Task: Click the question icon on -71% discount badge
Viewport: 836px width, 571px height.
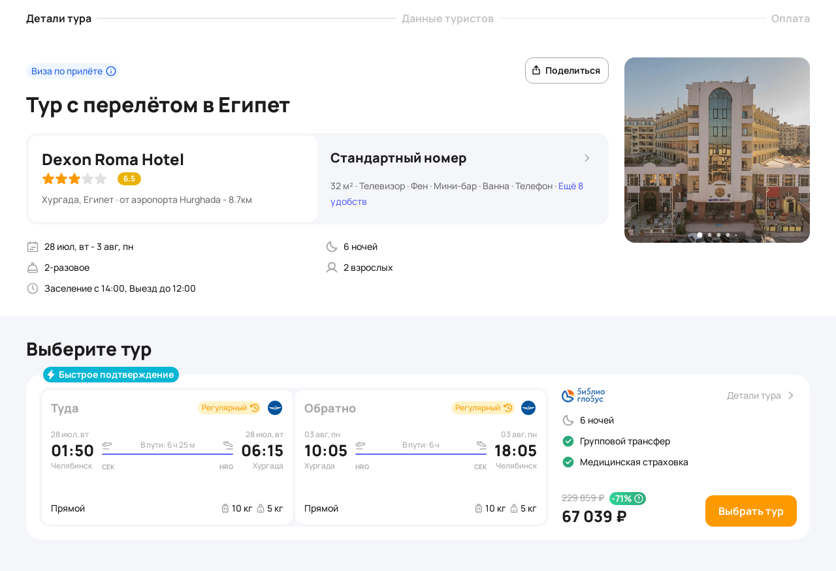Action: tap(639, 499)
